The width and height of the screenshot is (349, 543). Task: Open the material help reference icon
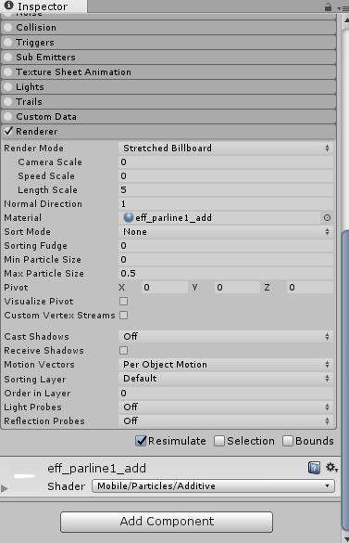[x=314, y=468]
